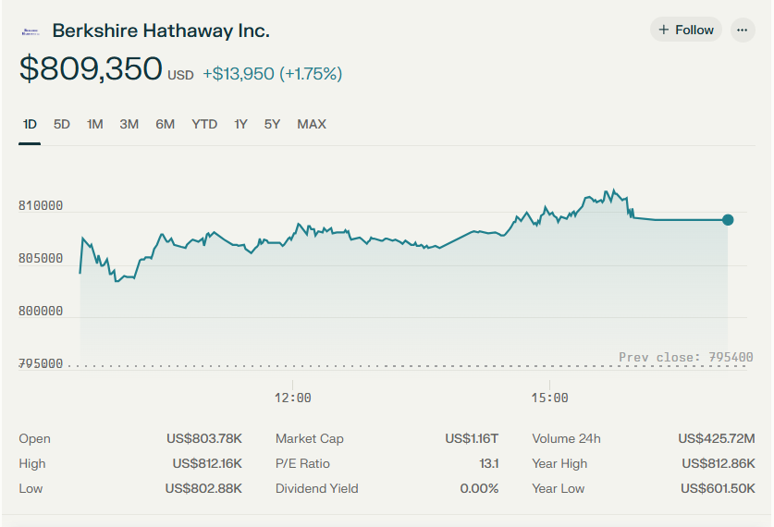Click the Market Cap value US$1.16T
The width and height of the screenshot is (774, 527).
point(472,438)
